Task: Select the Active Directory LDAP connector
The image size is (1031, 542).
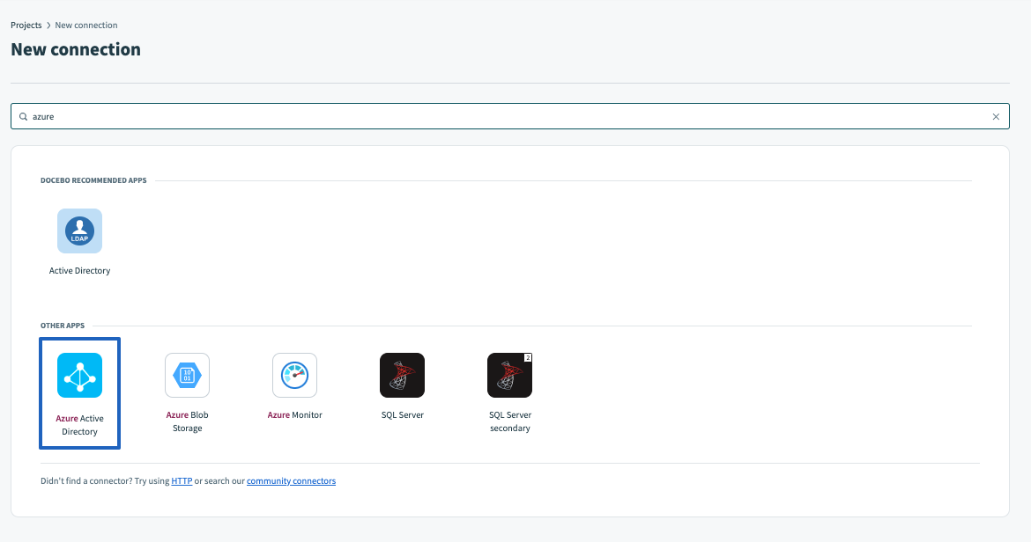Action: pos(79,231)
